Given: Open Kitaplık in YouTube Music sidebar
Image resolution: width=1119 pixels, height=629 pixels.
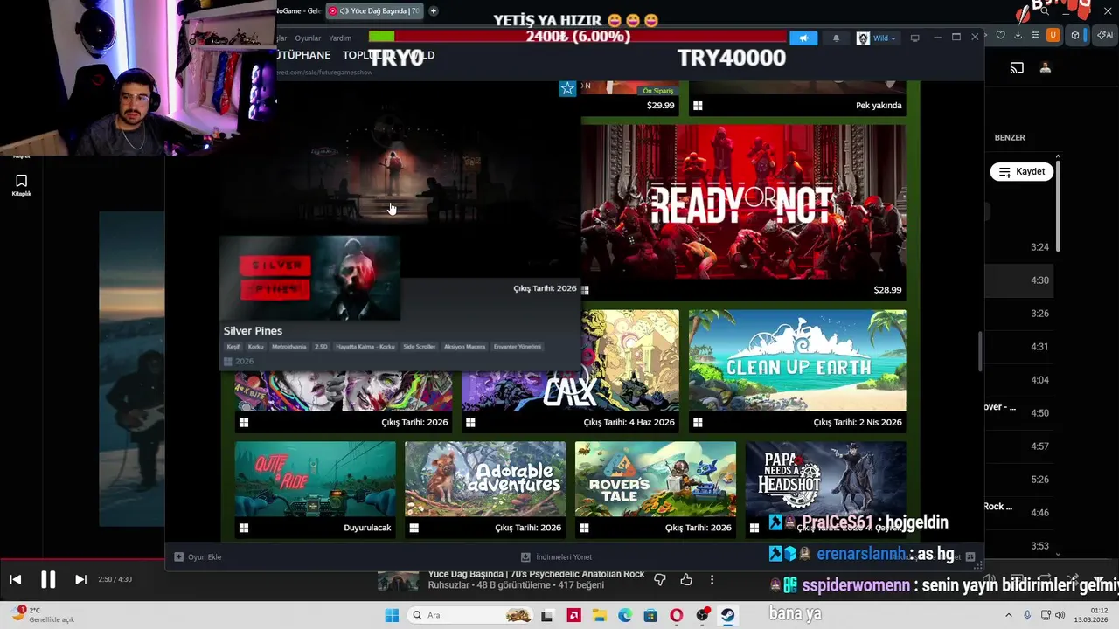Looking at the screenshot, I should click(x=21, y=185).
